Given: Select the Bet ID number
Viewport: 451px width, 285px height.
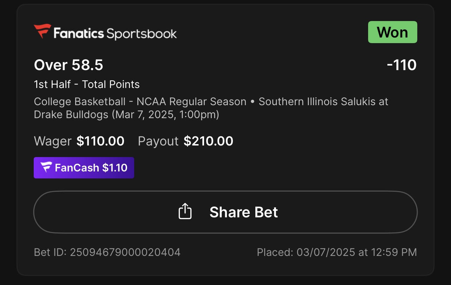Looking at the screenshot, I should click(125, 252).
